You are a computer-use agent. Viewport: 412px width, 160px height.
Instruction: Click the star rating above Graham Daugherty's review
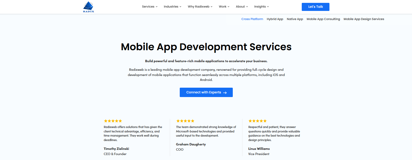coord(185,121)
